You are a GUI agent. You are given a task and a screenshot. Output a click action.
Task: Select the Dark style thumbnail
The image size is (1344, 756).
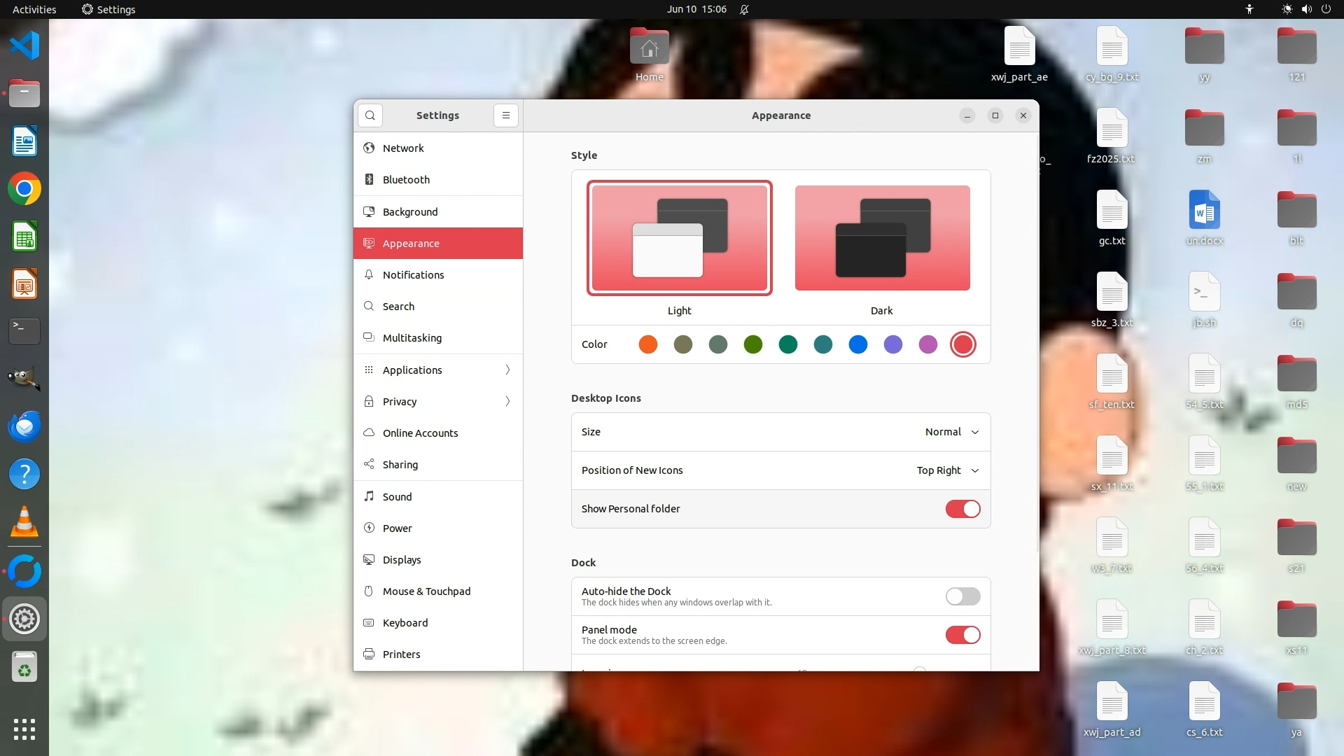point(882,238)
